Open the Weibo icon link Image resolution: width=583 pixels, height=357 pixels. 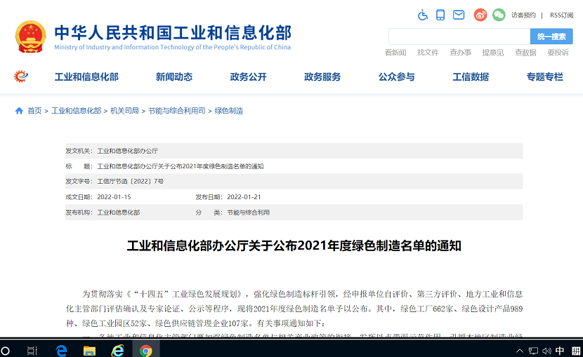click(x=480, y=15)
